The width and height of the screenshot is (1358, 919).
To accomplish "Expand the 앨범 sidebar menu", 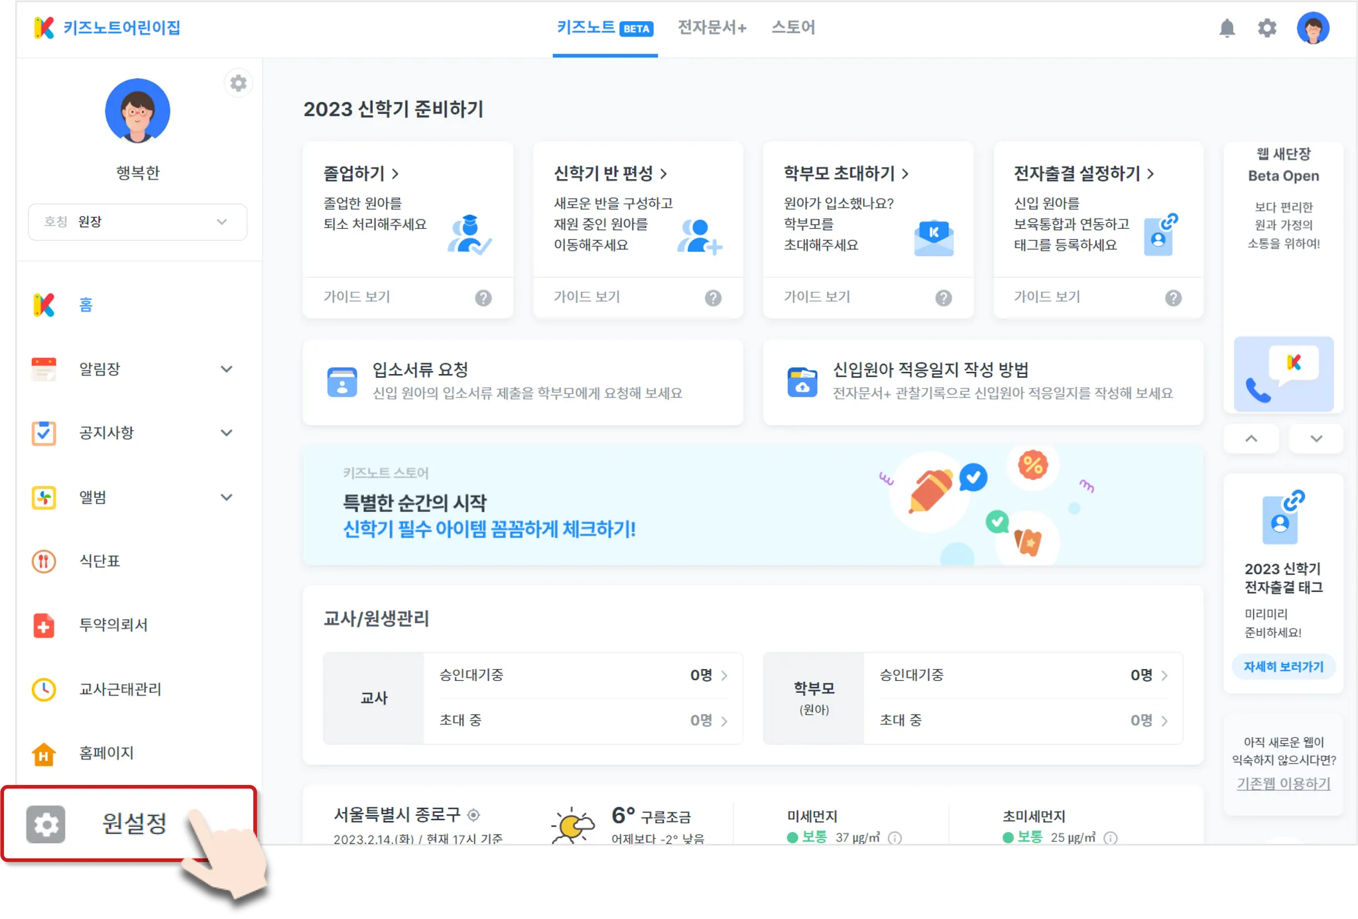I will click(x=226, y=497).
